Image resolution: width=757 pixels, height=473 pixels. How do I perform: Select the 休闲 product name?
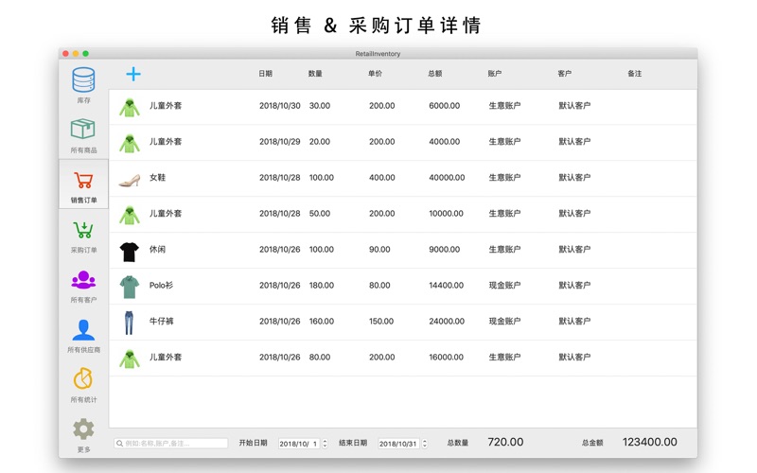click(x=157, y=249)
